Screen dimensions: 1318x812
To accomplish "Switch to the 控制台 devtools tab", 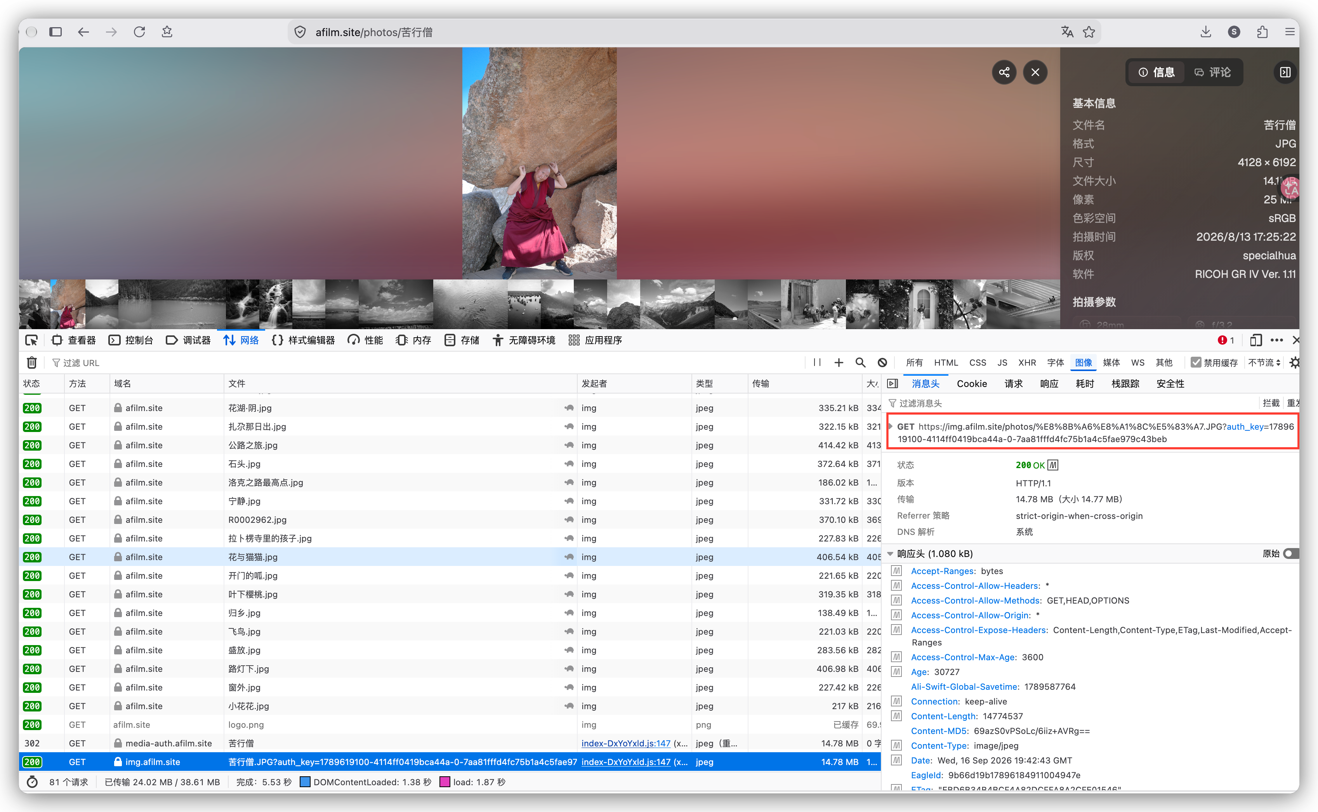I will pyautogui.click(x=131, y=340).
